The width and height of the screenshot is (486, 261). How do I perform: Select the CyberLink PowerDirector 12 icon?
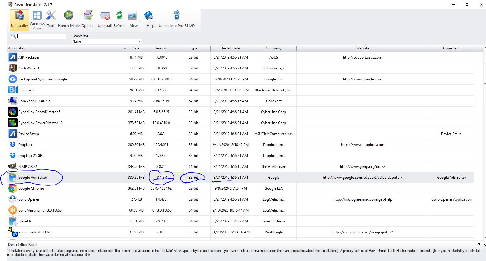(12, 123)
